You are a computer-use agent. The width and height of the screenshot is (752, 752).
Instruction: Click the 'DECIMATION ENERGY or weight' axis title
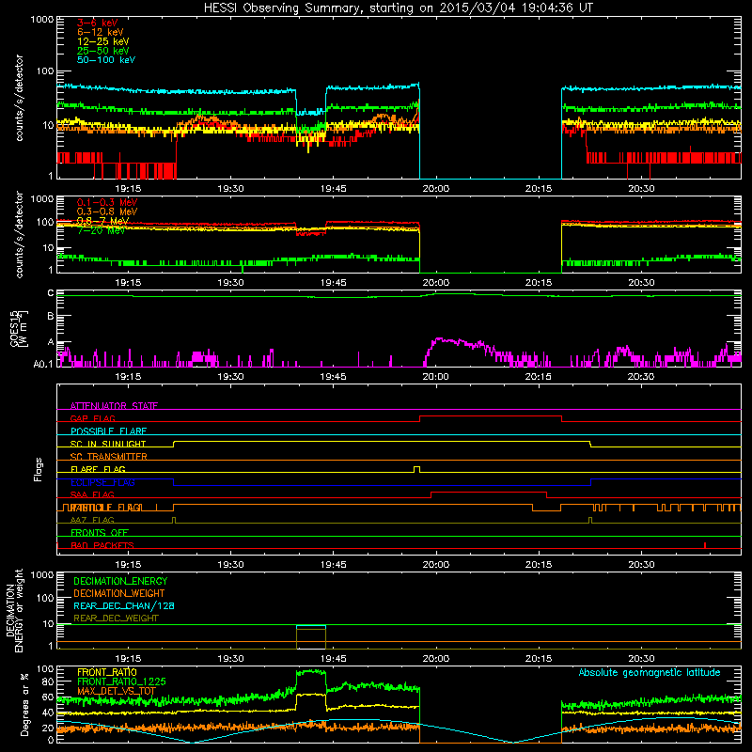14,610
